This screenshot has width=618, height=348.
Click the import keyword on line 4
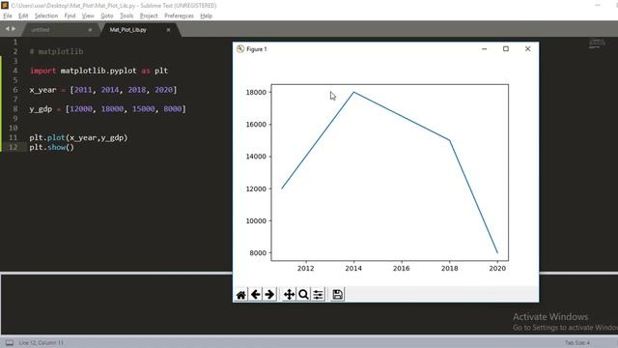tap(42, 71)
